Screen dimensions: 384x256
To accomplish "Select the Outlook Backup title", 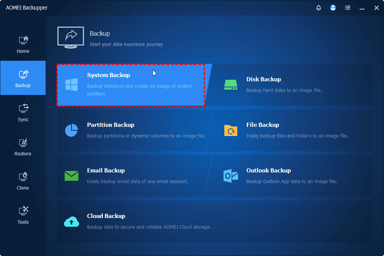I will pos(268,170).
